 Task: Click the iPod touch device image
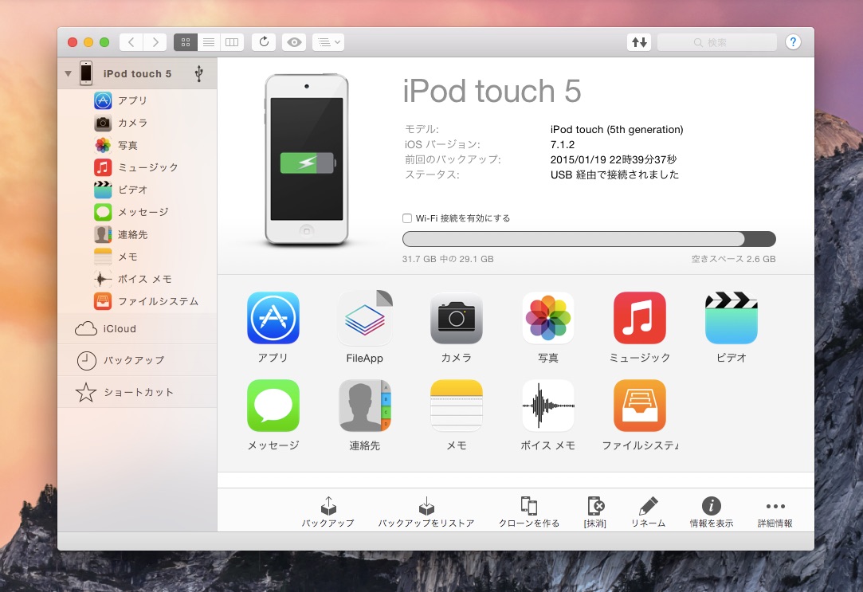307,159
